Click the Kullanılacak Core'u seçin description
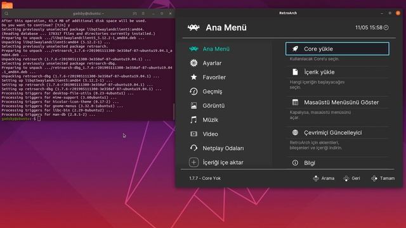406x228 pixels. 315,59
